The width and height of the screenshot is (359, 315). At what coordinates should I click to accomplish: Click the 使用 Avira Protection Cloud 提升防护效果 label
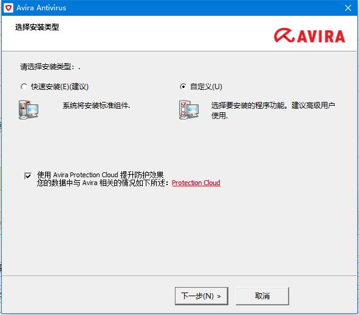coord(100,175)
